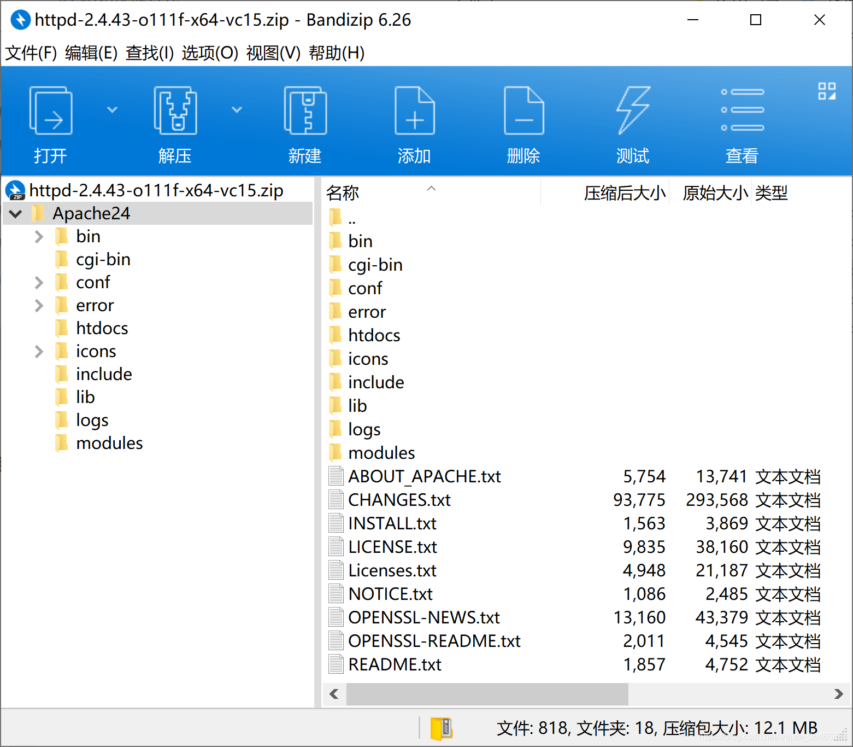Click the logs folder icon in file list
853x747 pixels.
[336, 429]
